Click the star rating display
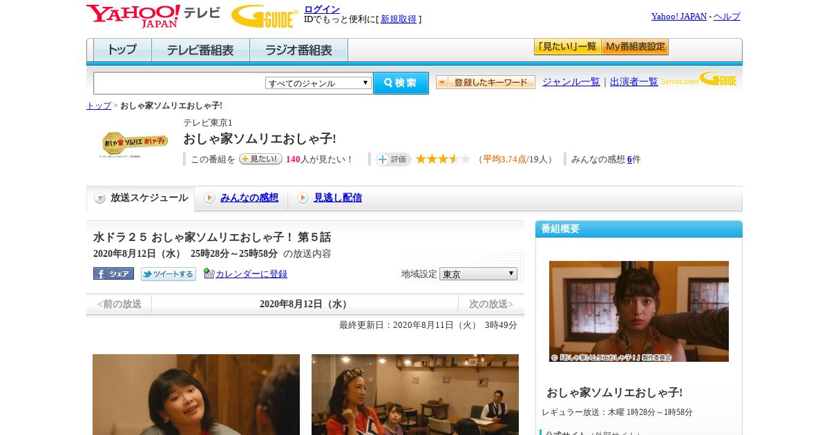This screenshot has width=829, height=435. click(x=443, y=159)
